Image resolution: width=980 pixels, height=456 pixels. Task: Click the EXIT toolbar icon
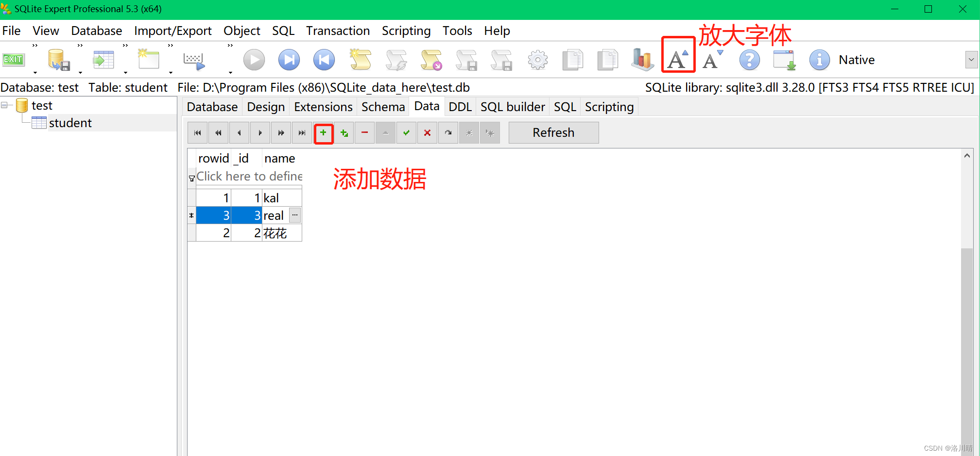point(14,59)
